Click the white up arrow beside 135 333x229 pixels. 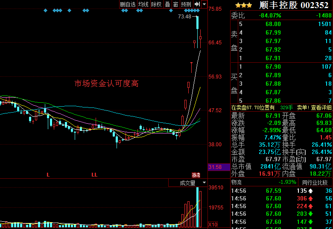coord(310,191)
